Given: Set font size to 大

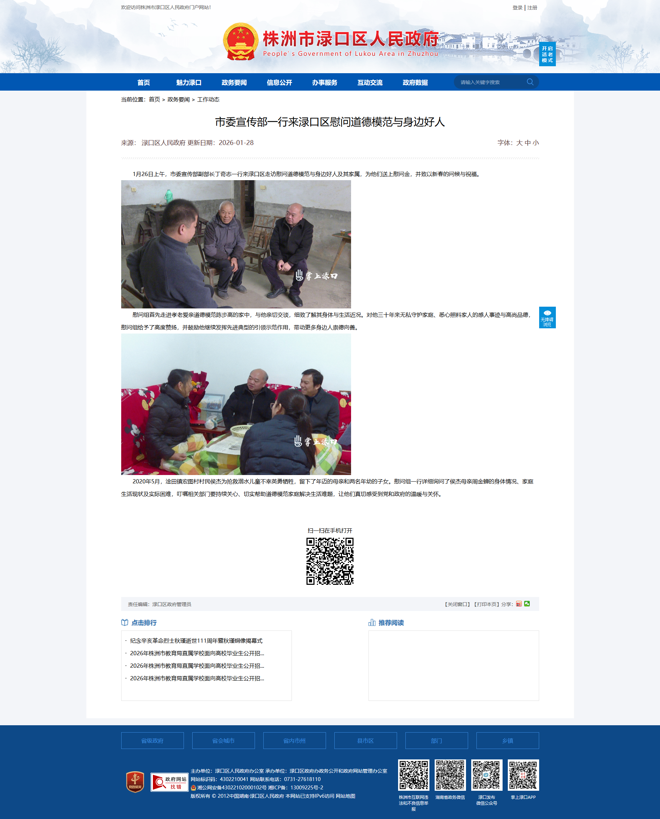Looking at the screenshot, I should pyautogui.click(x=519, y=143).
